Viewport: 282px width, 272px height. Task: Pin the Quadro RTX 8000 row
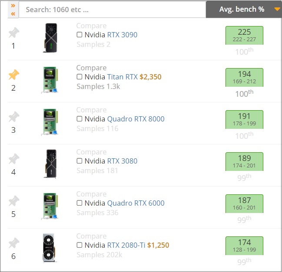(13, 117)
